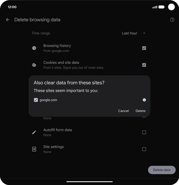Enable the Site settings checkbox
The image size is (179, 185).
[144, 149]
